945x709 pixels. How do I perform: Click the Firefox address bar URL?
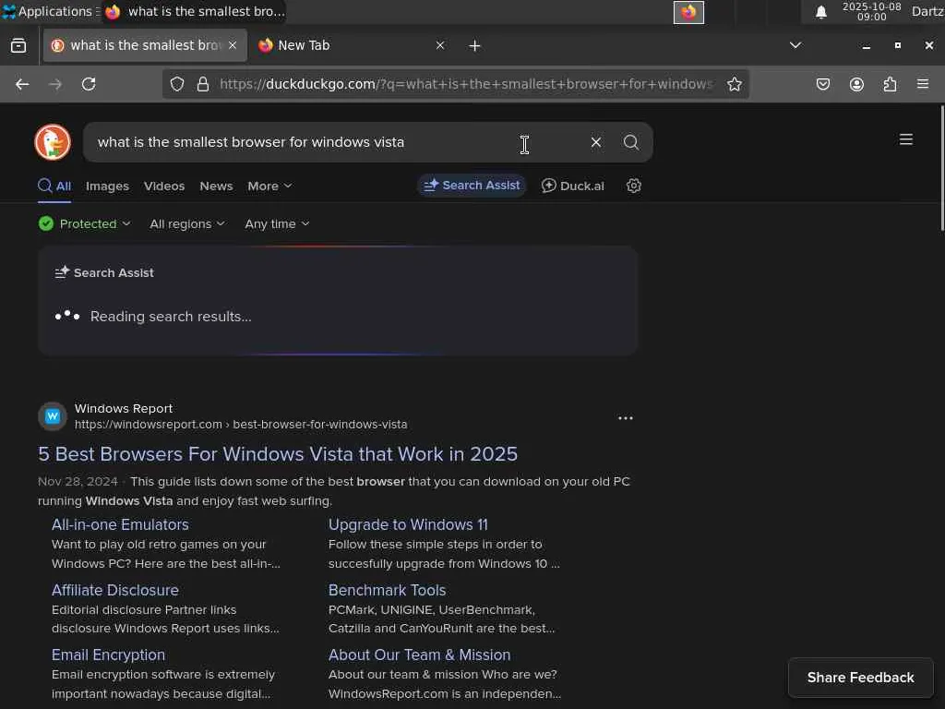coord(466,84)
